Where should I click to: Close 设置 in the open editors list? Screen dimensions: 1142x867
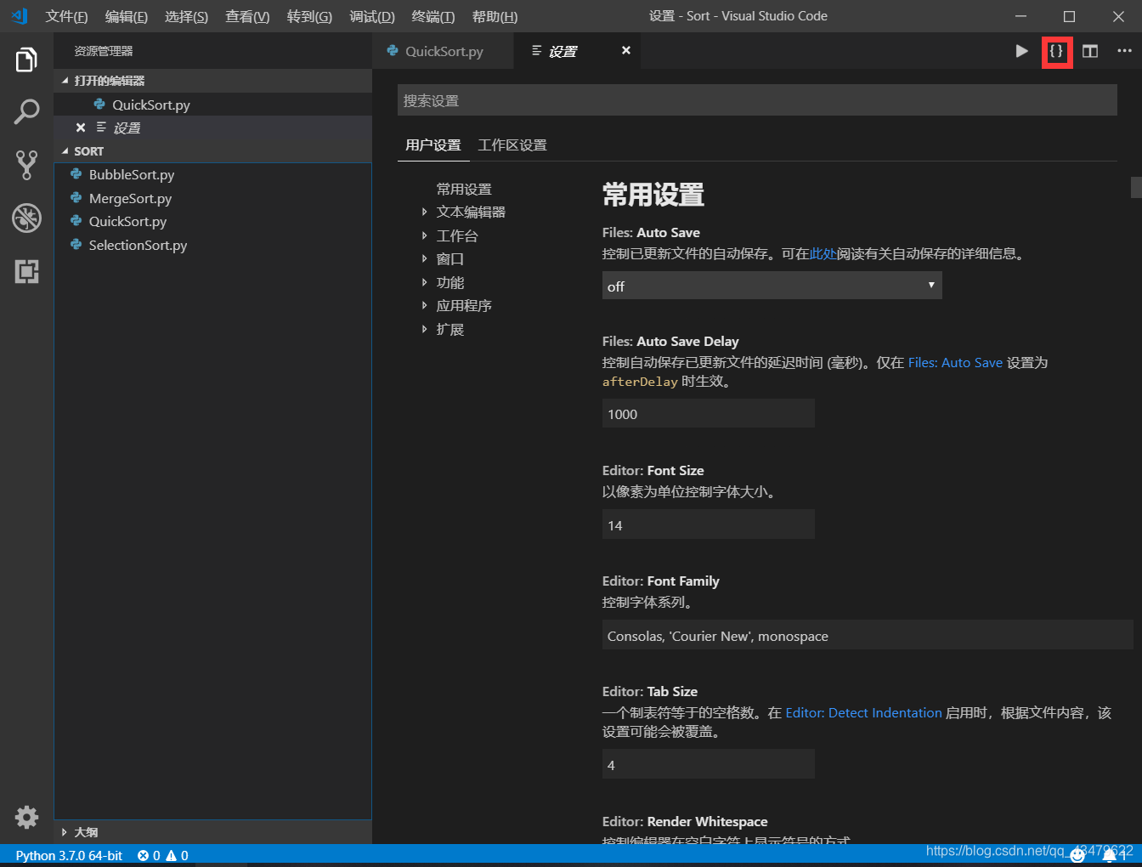point(81,127)
